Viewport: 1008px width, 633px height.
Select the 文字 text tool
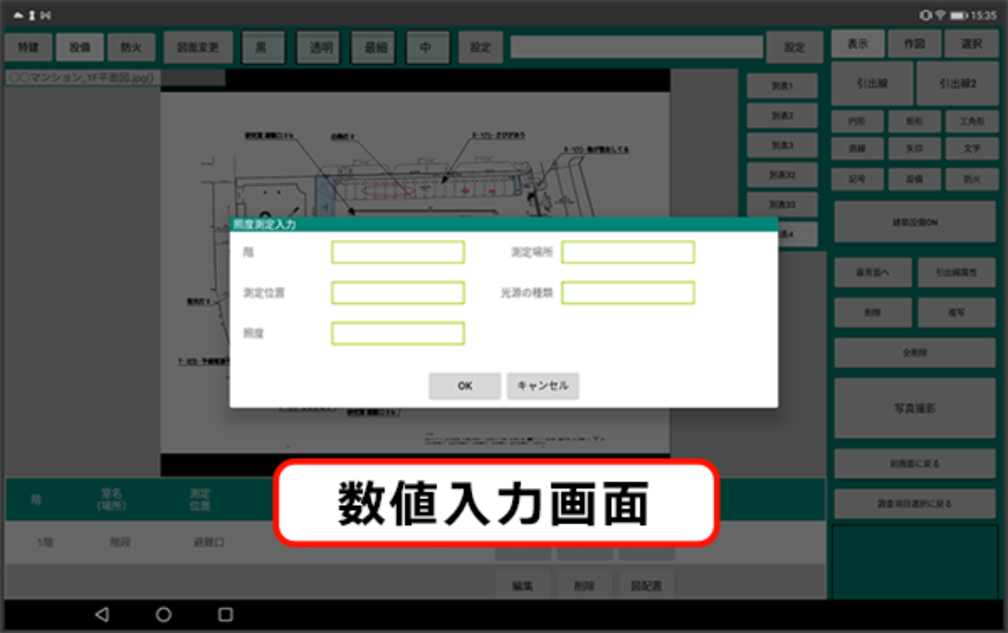(972, 149)
